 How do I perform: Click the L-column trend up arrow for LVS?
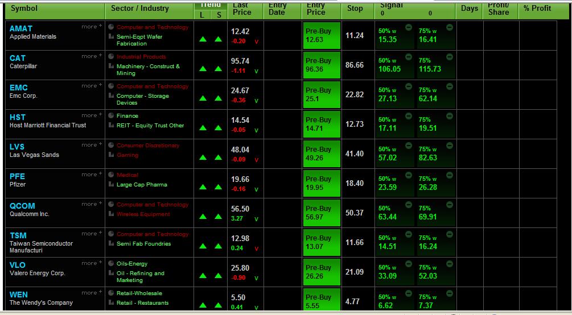coord(203,157)
